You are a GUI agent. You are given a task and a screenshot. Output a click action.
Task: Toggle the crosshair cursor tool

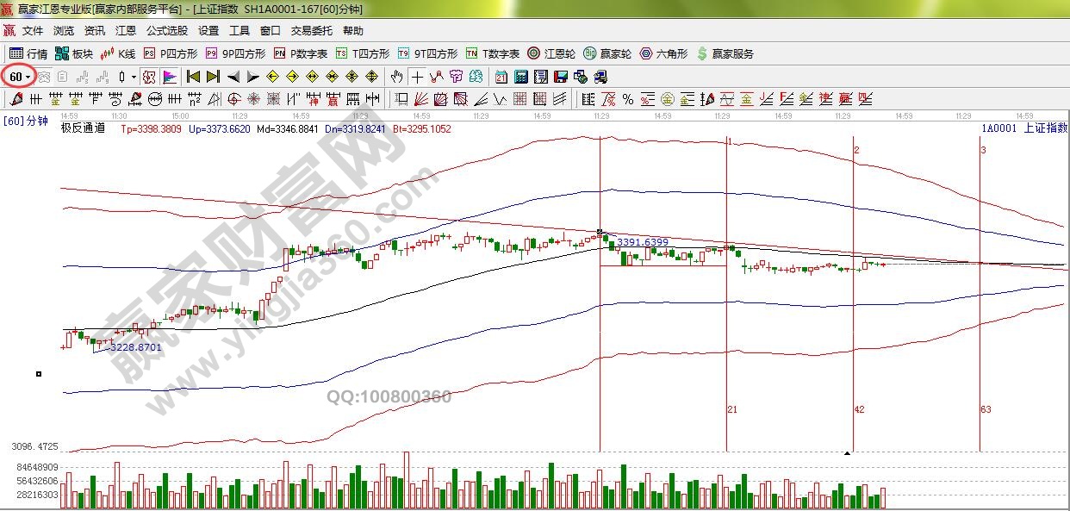(417, 77)
